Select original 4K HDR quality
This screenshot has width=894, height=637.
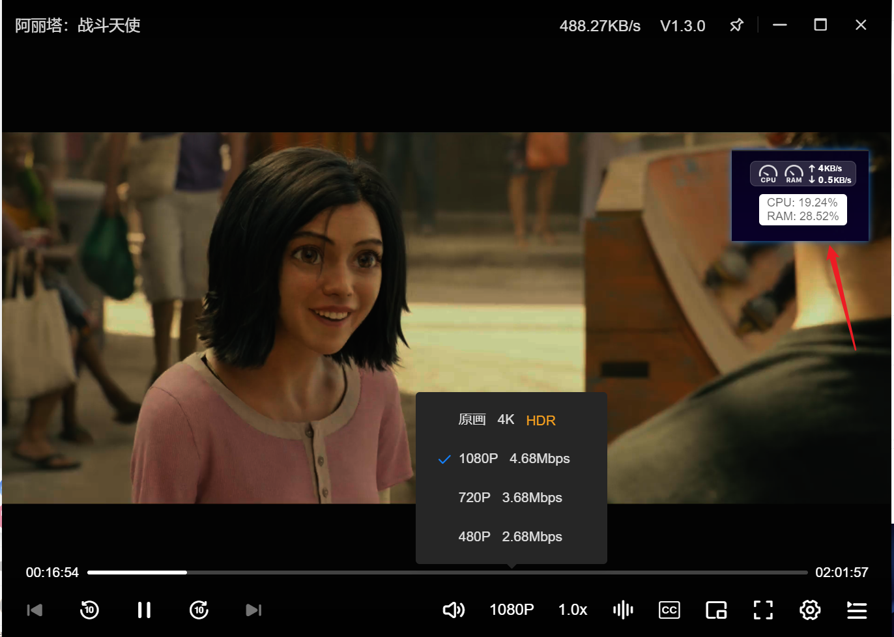(511, 420)
